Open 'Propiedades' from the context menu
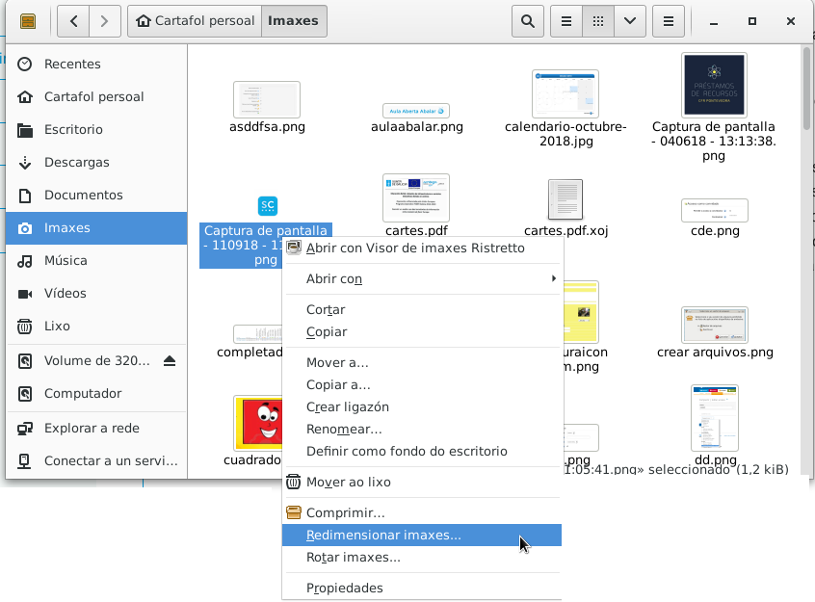815x602 pixels. pos(344,589)
